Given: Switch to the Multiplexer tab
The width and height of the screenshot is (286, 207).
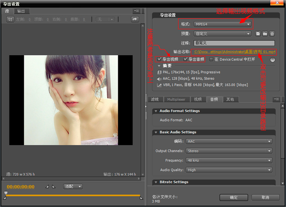Looking at the screenshot, I should pyautogui.click(x=176, y=99).
